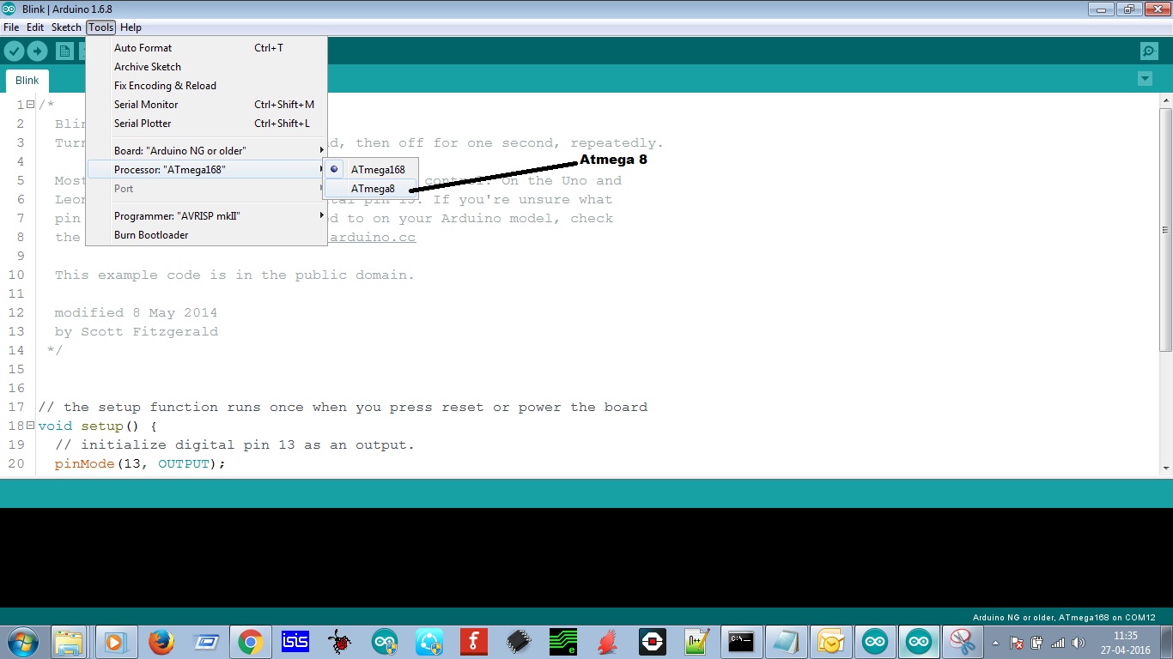The height and width of the screenshot is (659, 1173).
Task: Open the green notepad-with-pencil taskbar icon
Action: click(696, 641)
